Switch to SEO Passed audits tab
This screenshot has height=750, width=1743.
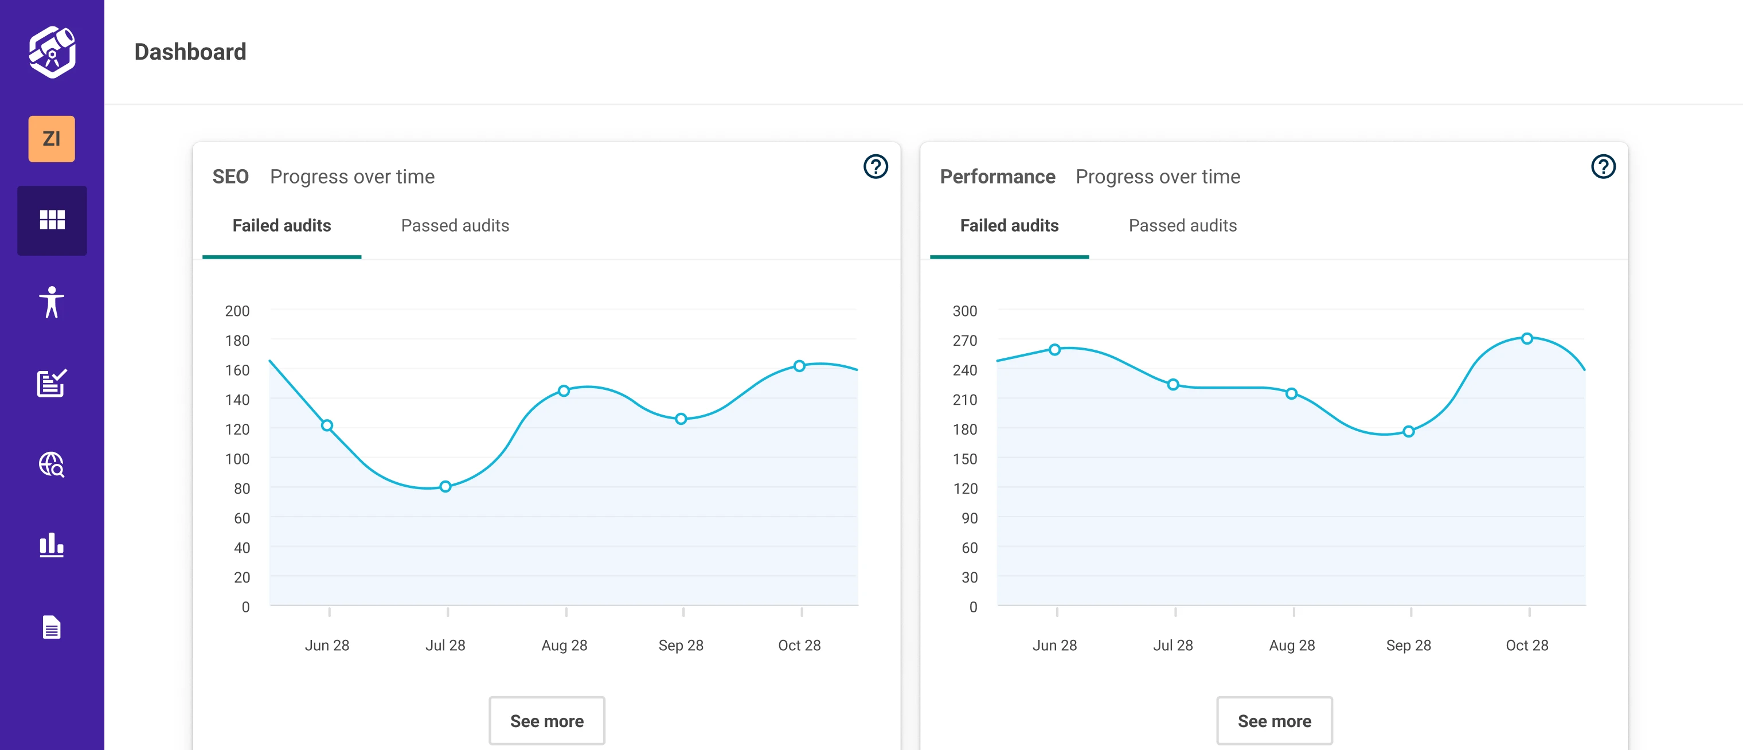[x=455, y=225]
